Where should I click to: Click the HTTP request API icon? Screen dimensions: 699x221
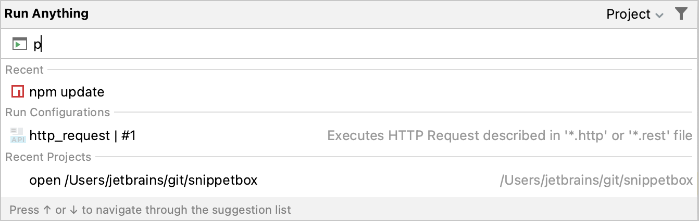(x=18, y=135)
